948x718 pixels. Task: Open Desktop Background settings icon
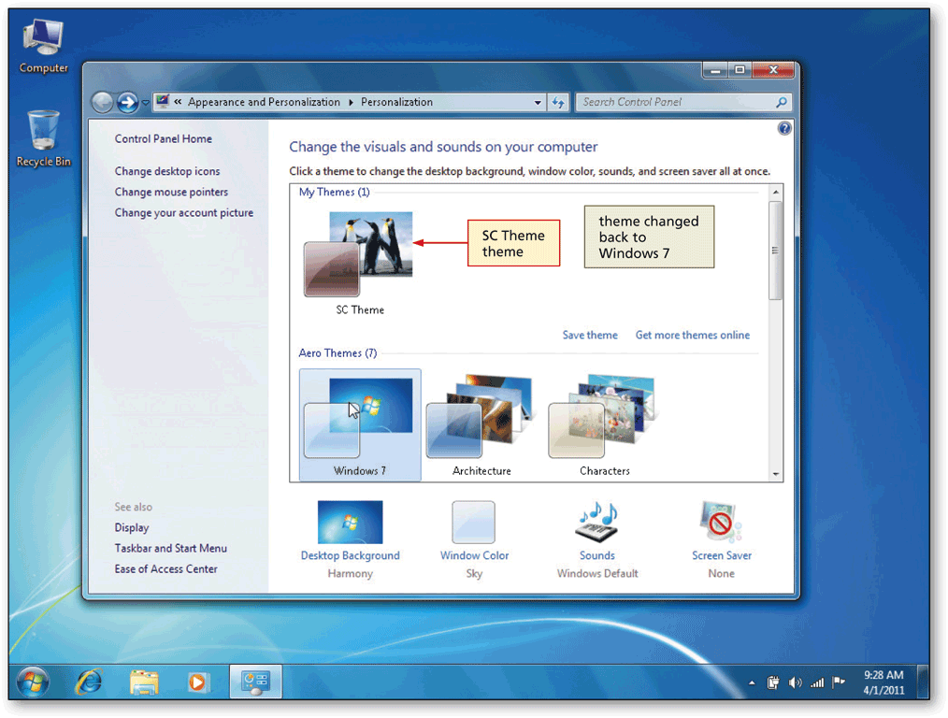pyautogui.click(x=350, y=523)
